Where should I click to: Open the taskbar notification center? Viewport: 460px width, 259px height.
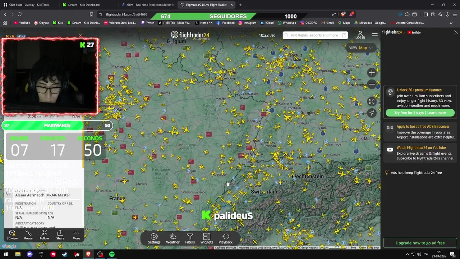coord(452,254)
